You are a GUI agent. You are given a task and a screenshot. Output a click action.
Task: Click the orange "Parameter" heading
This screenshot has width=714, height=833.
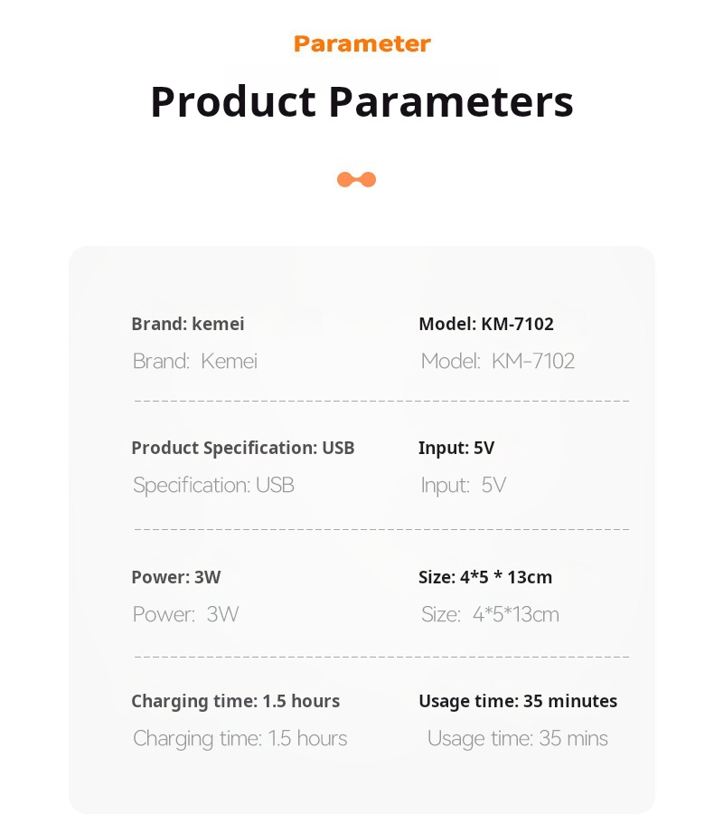362,43
